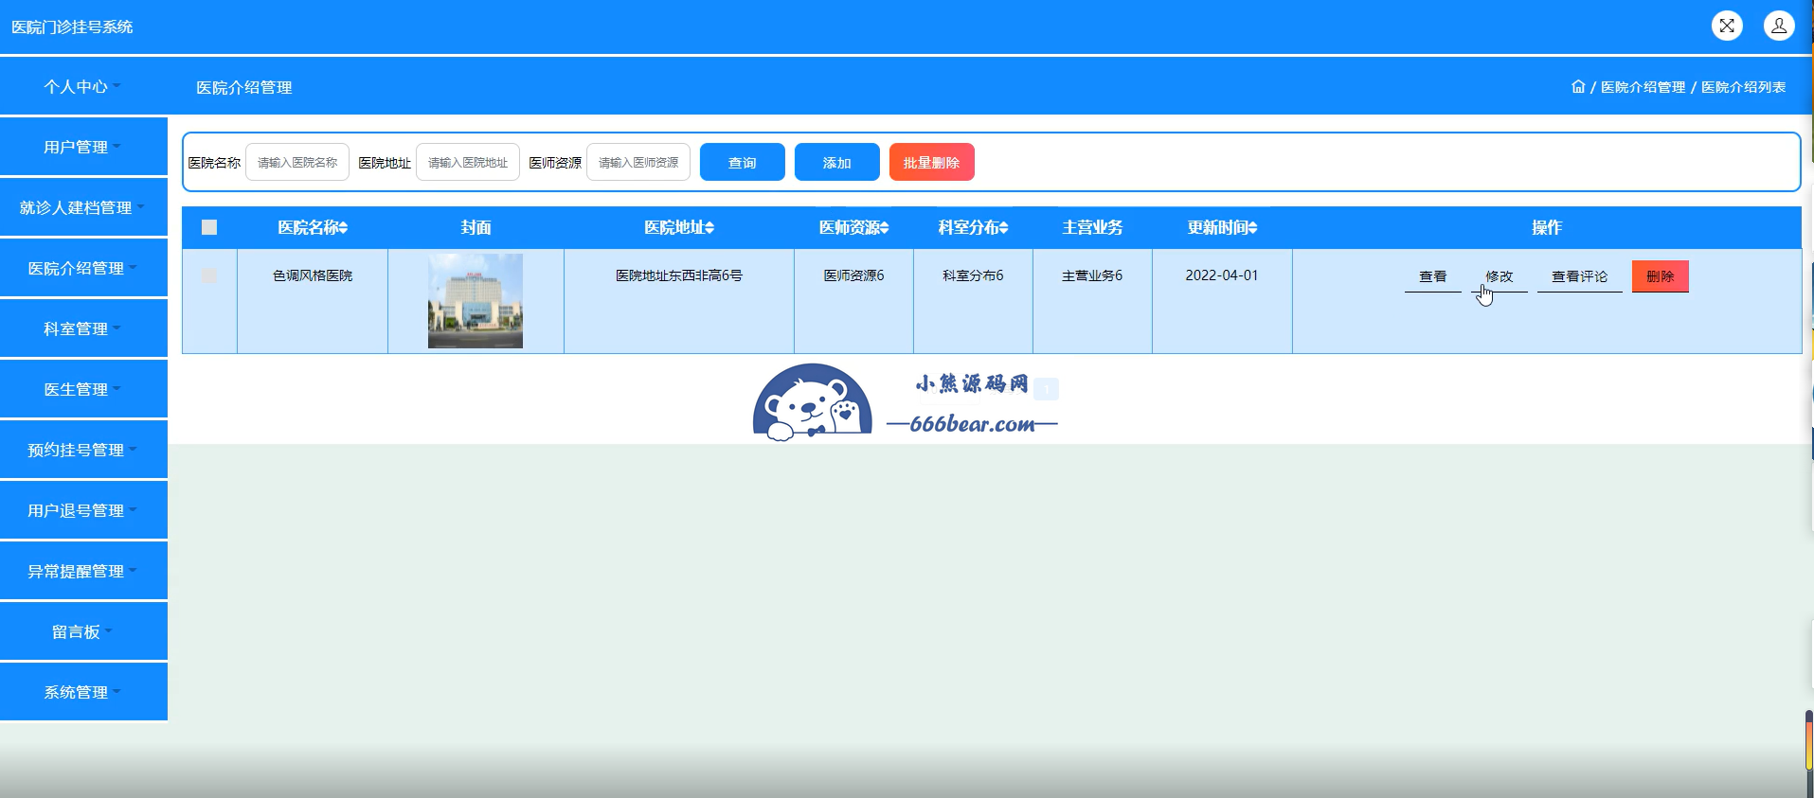Click the 添加 add button
This screenshot has height=798, width=1814.
837,162
